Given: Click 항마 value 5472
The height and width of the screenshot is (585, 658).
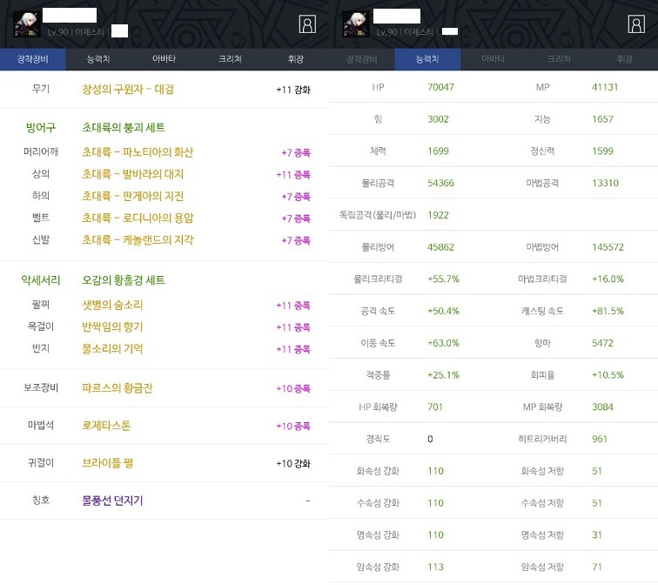Looking at the screenshot, I should 602,343.
